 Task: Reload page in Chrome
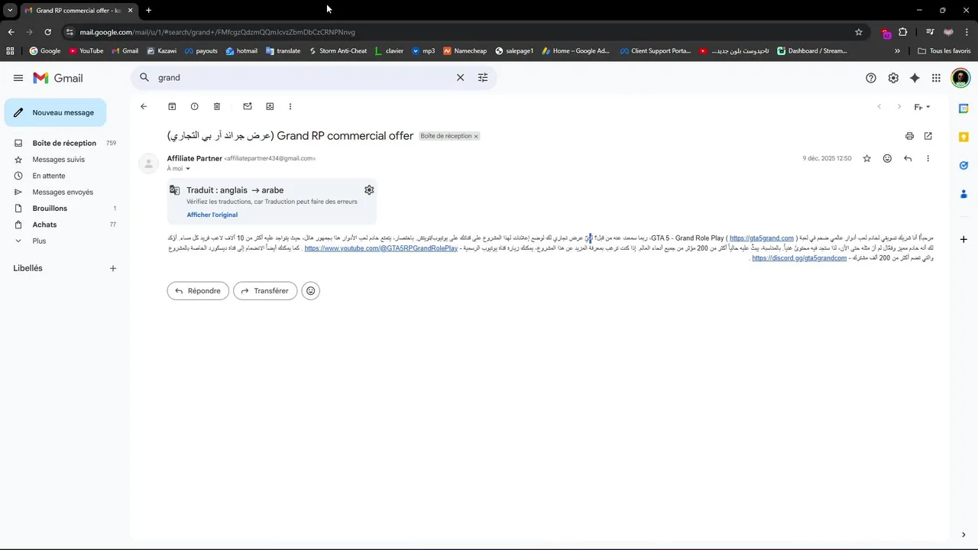pos(47,32)
